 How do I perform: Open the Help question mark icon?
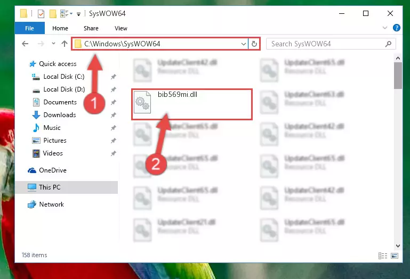coord(396,28)
